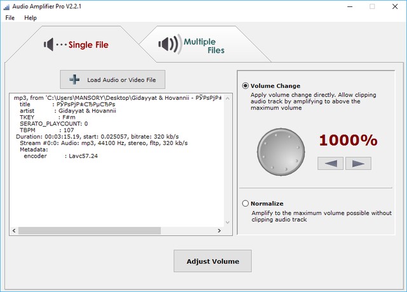Decrease volume with the left arrow button

331,163
